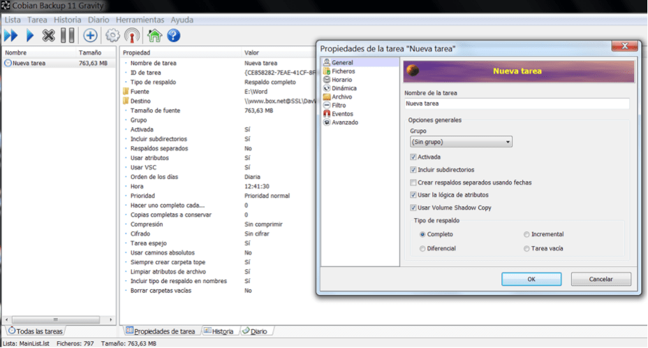This screenshot has width=648, height=348.
Task: Click the Valor column header
Action: point(279,52)
